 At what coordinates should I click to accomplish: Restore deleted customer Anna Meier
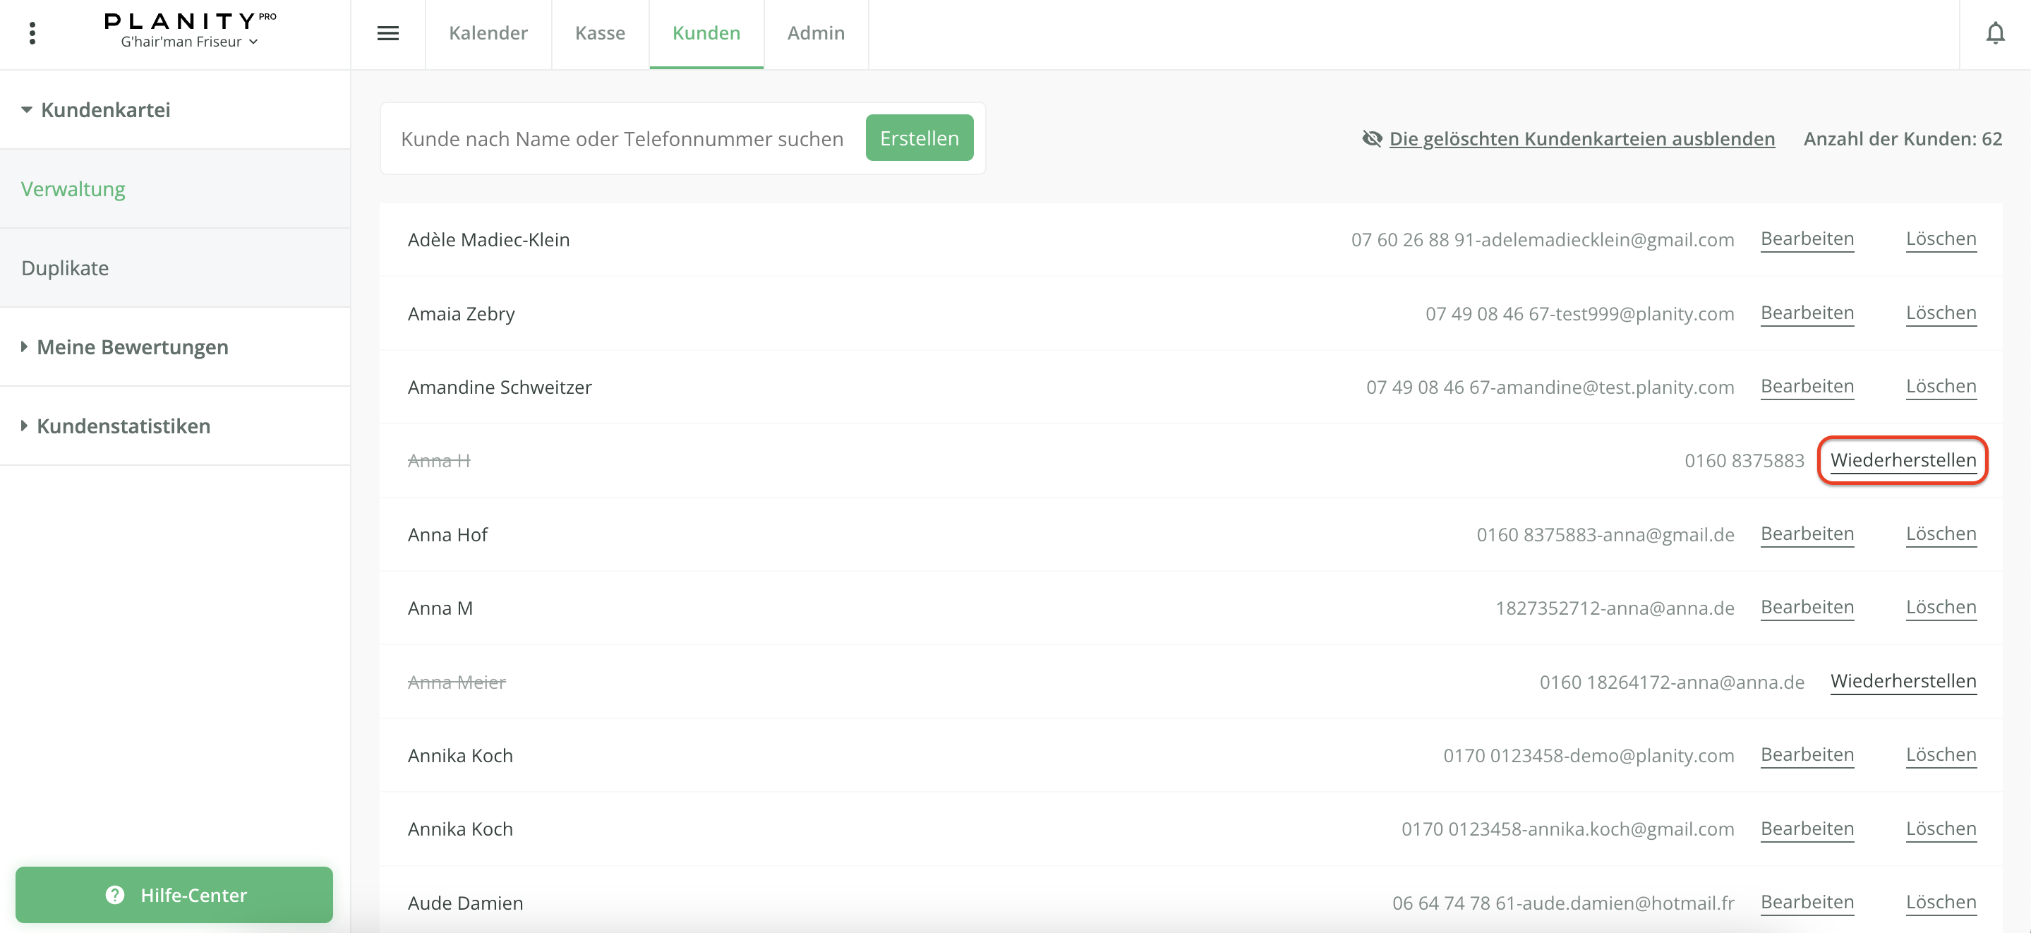[x=1903, y=680]
